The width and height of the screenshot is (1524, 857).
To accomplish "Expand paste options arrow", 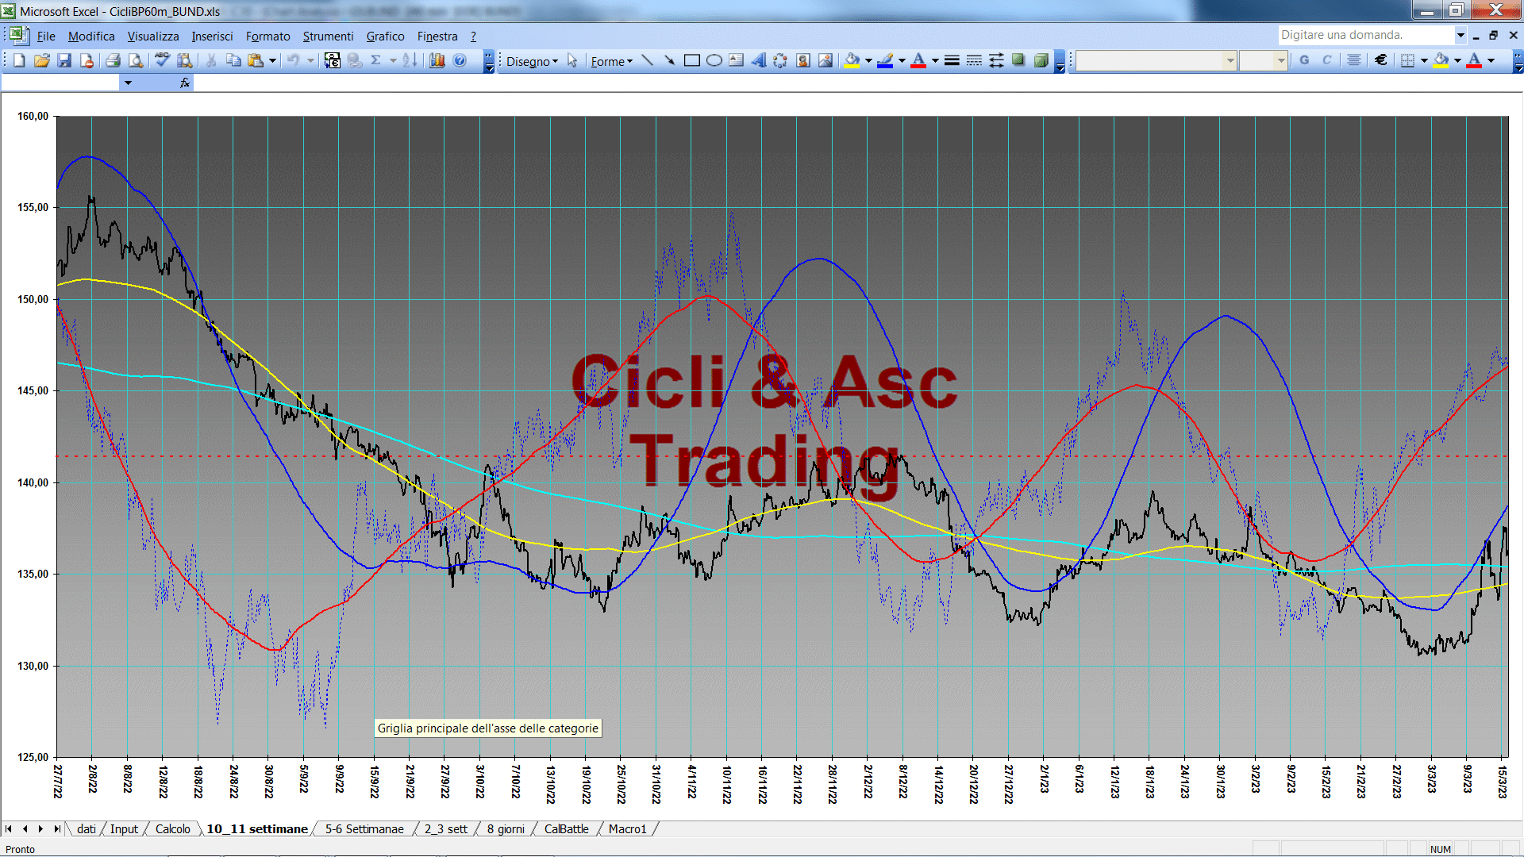I will tap(272, 60).
